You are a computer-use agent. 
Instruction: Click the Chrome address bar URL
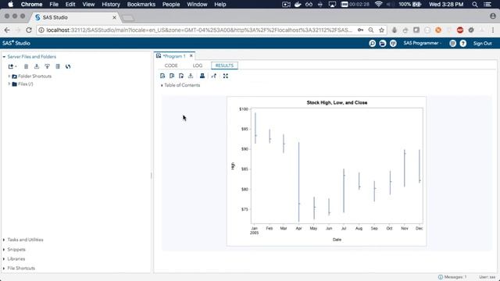click(x=199, y=30)
